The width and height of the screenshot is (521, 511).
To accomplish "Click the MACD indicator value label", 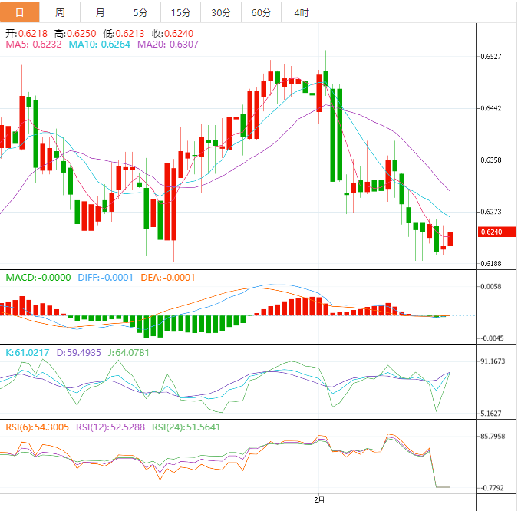I will 38,277.
